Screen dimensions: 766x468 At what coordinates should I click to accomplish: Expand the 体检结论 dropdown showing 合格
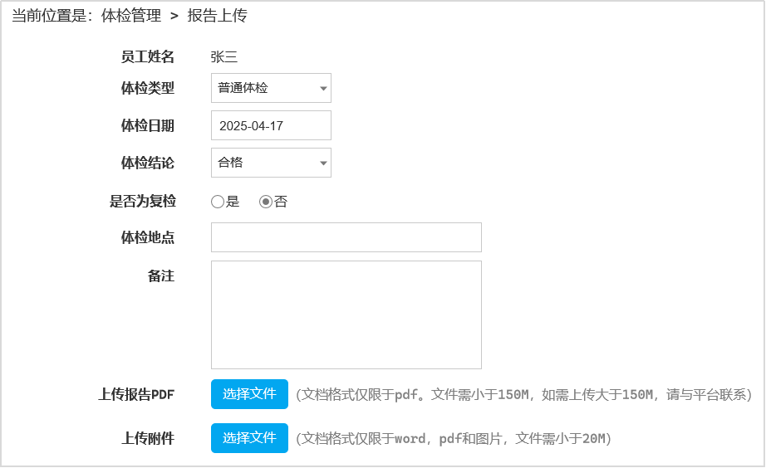coord(262,163)
